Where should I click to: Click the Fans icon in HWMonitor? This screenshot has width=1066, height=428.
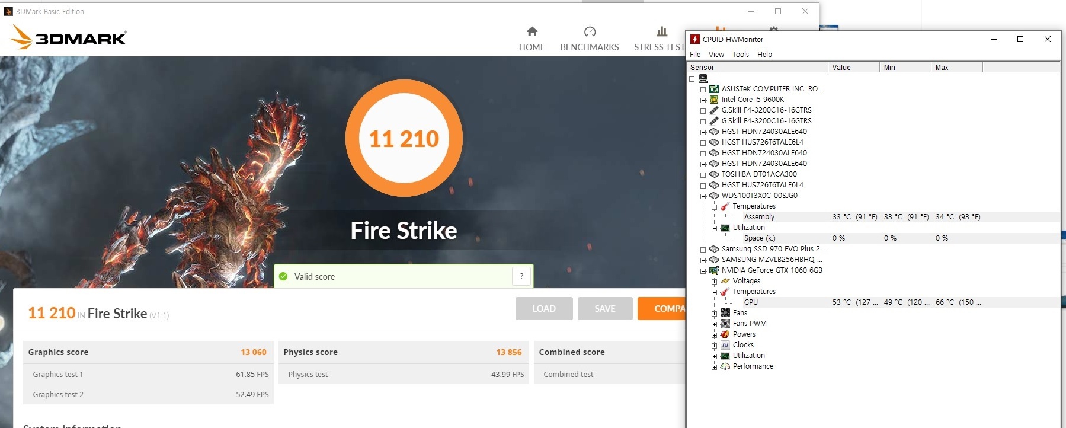pos(725,313)
